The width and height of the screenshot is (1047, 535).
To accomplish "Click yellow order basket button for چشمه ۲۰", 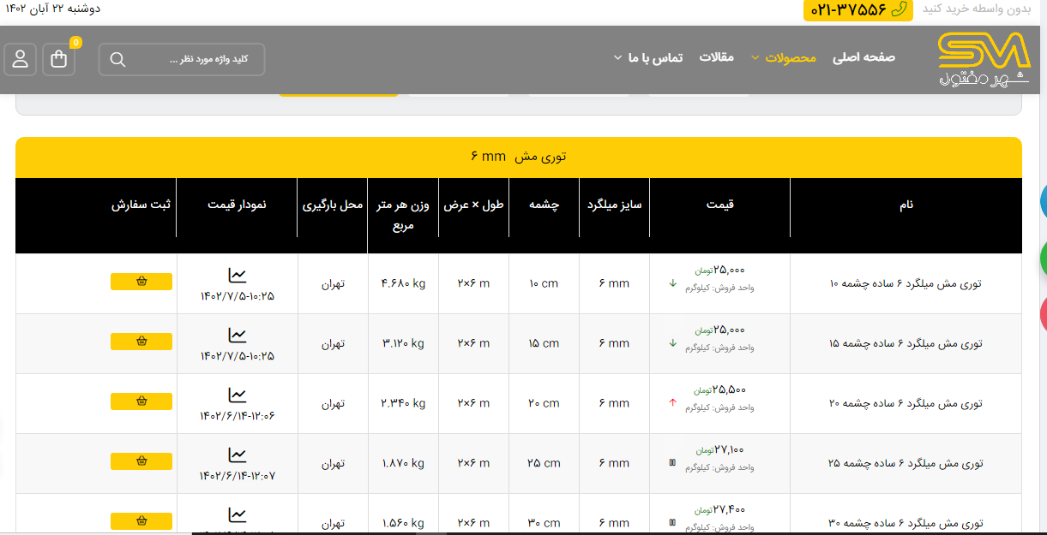I will 141,401.
